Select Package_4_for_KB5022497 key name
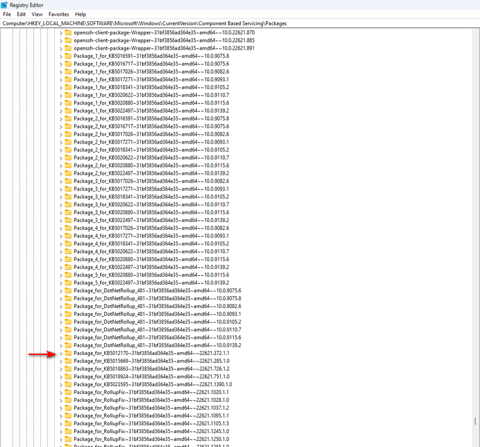The height and width of the screenshot is (447, 480). click(x=151, y=267)
